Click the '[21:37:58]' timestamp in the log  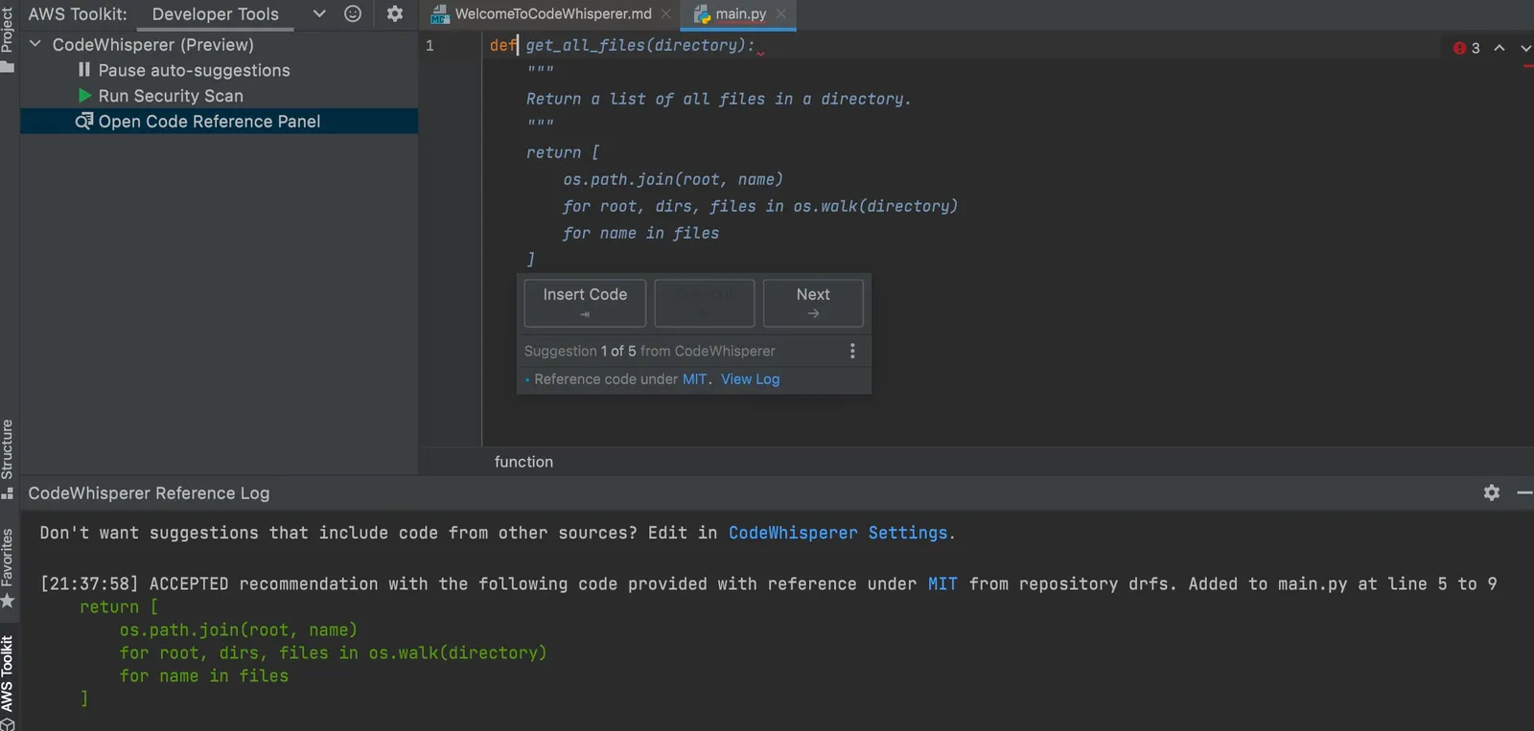[89, 583]
